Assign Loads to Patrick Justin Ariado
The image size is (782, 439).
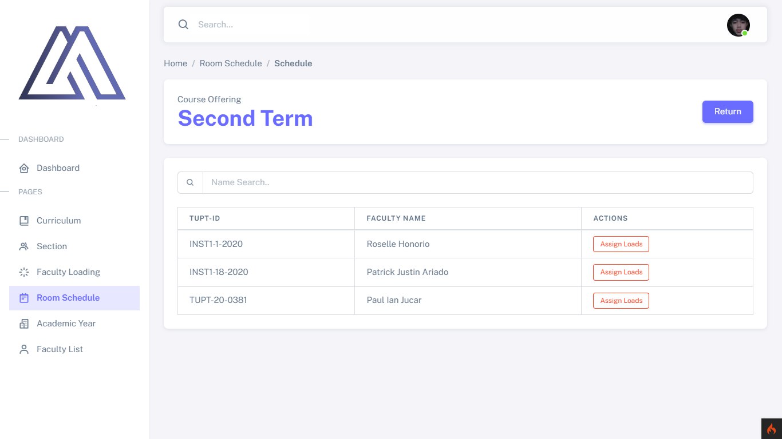pos(621,272)
